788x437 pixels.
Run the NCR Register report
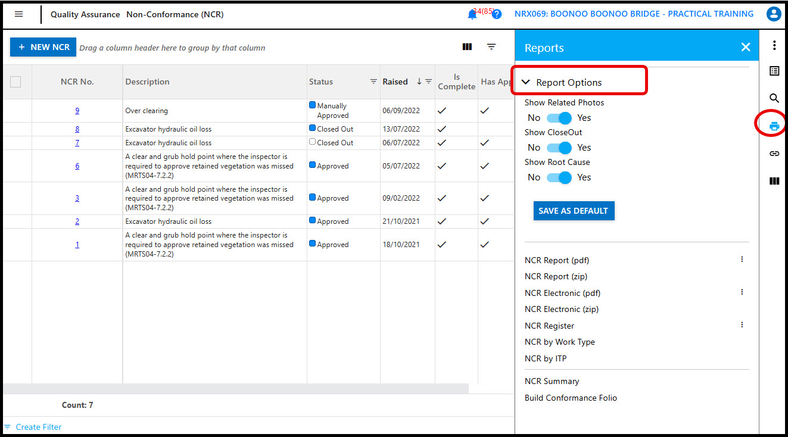click(549, 326)
